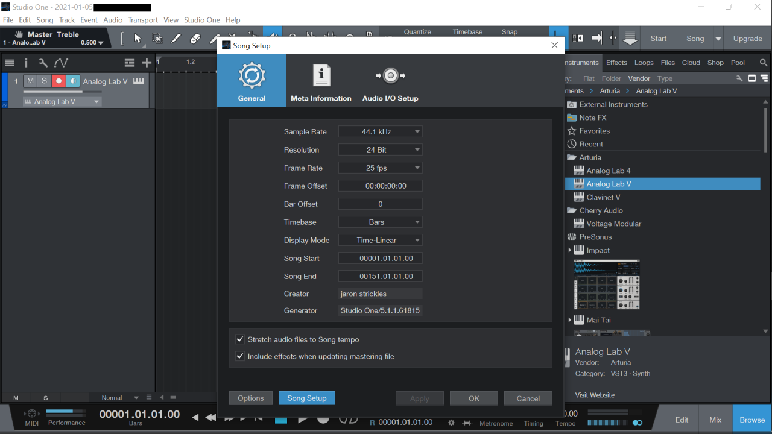Open the track's Analog Lab V instrument dropdown

[x=62, y=102]
